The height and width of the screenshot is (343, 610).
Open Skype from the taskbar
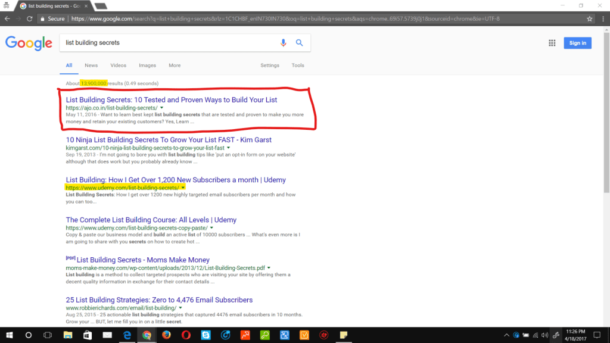(206, 335)
